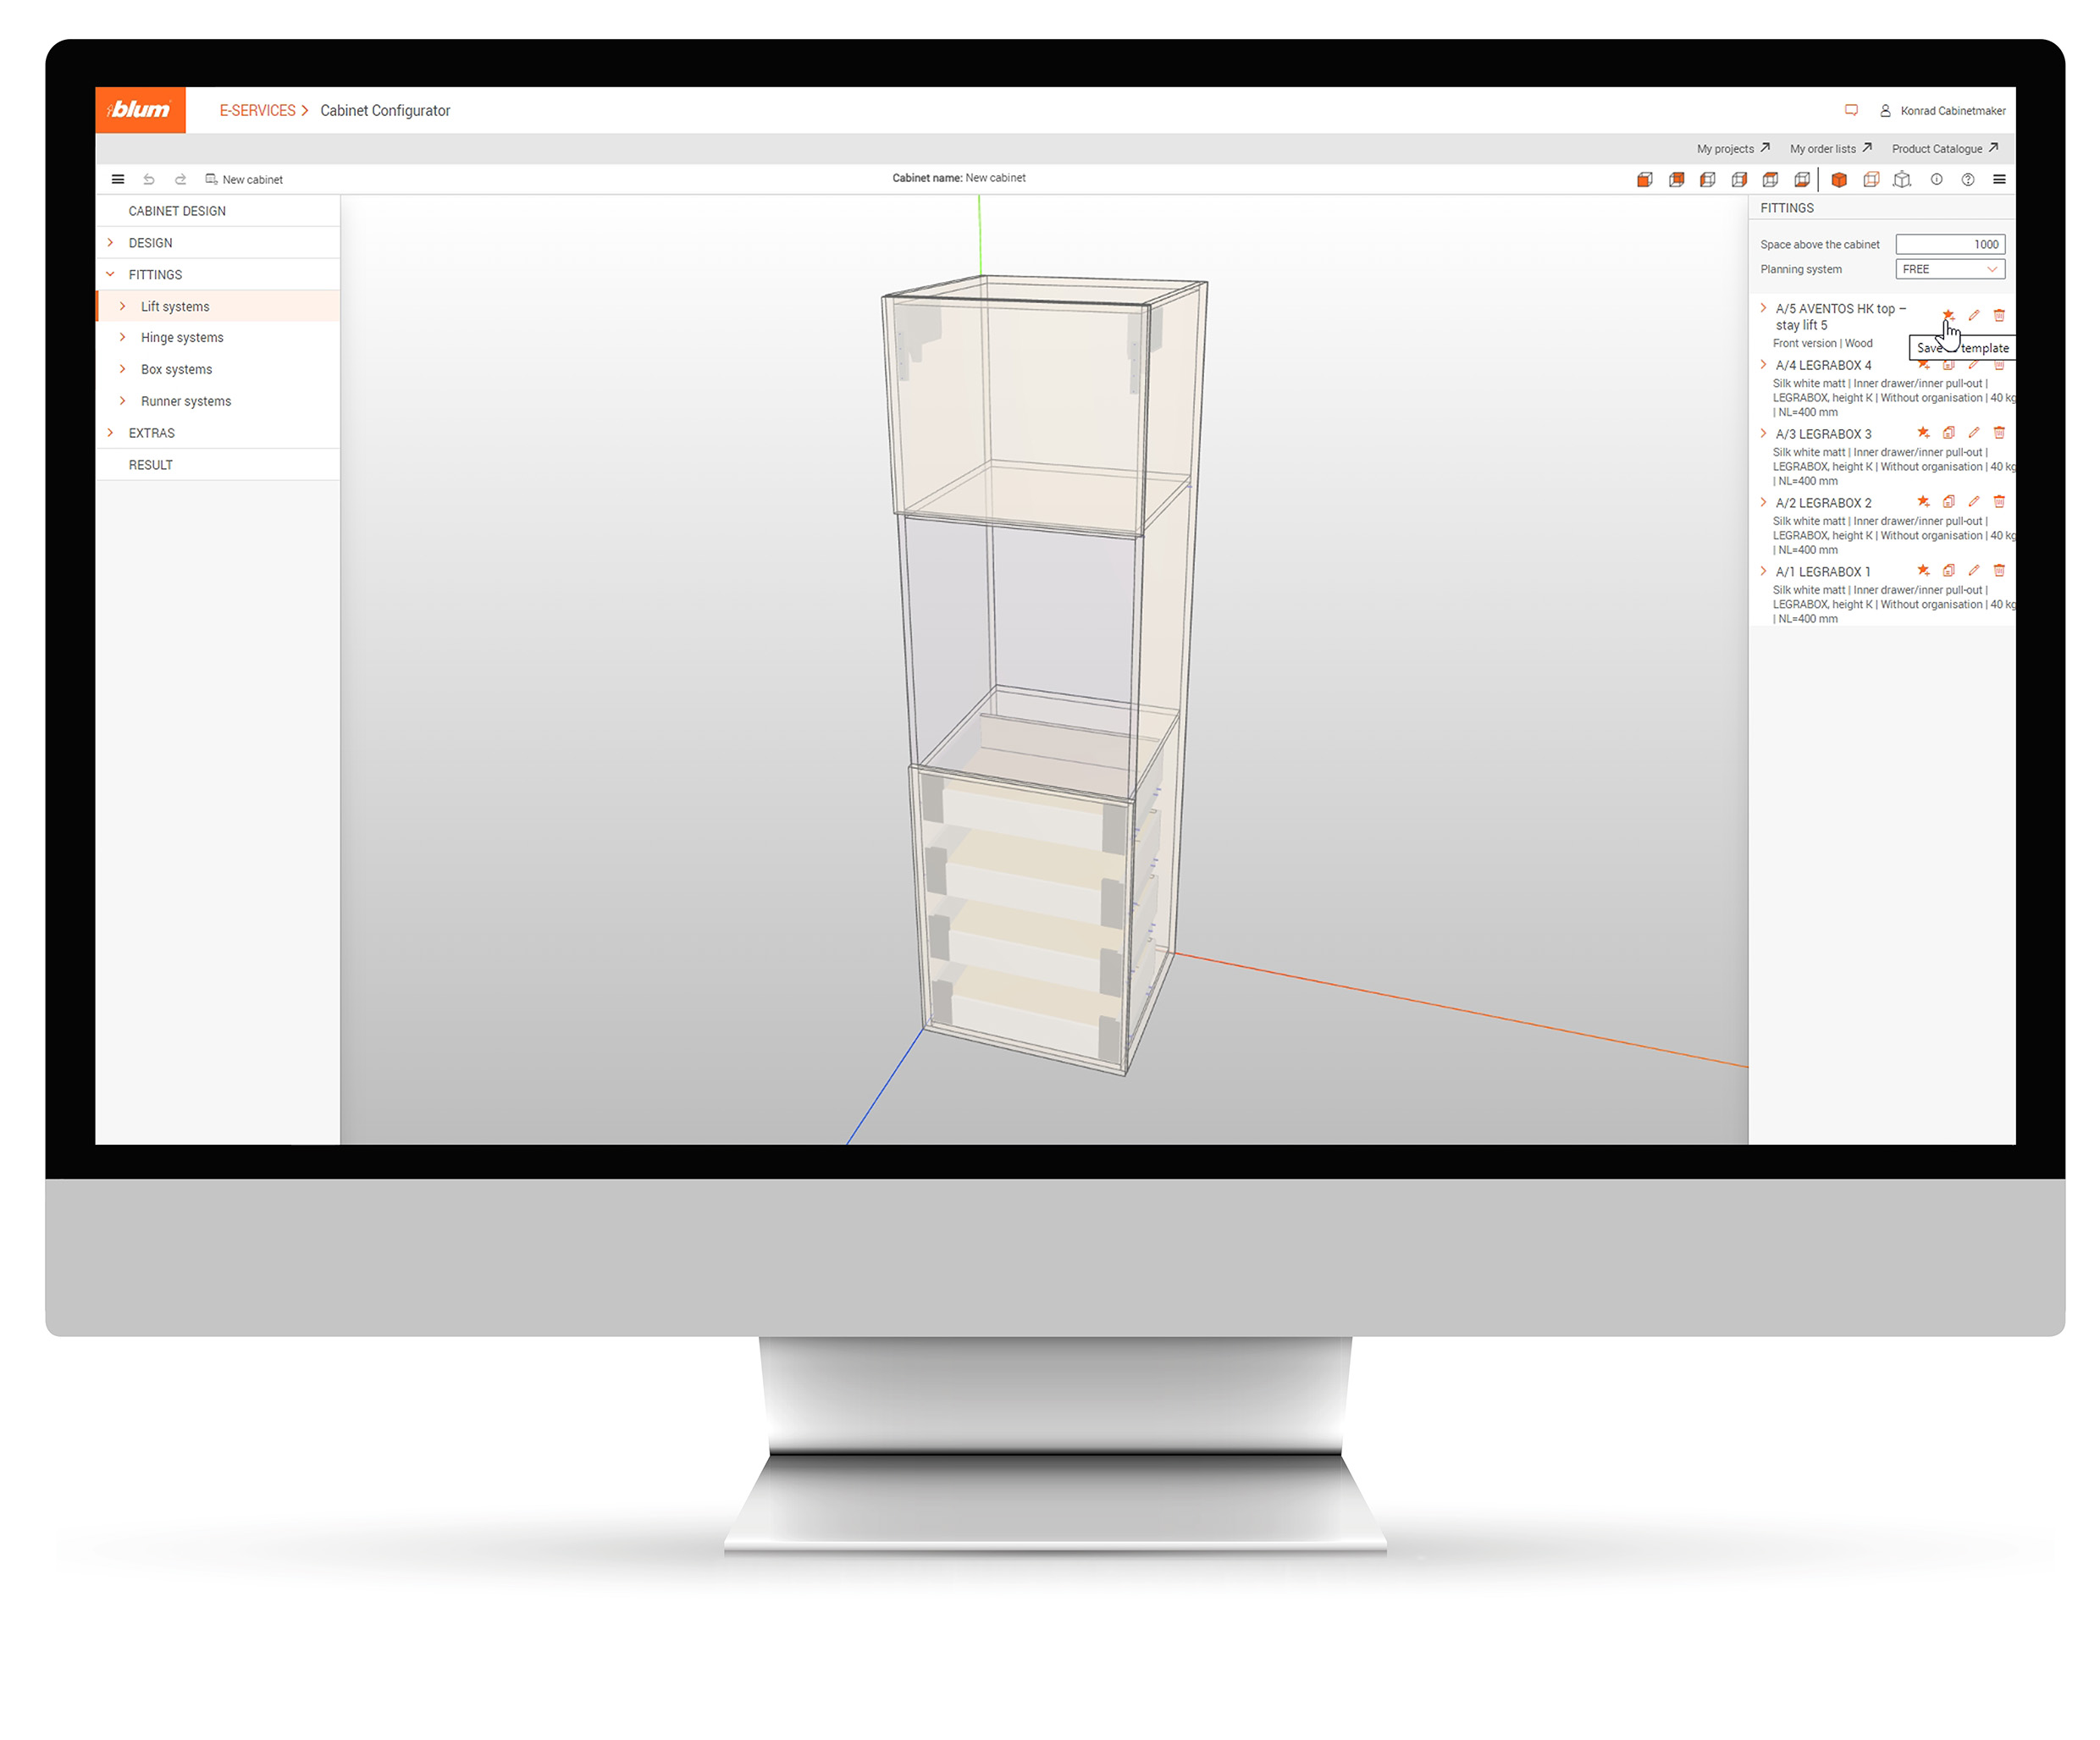
Task: Expand the A/4 LEGRABOX 4 entry
Action: pyautogui.click(x=1764, y=365)
